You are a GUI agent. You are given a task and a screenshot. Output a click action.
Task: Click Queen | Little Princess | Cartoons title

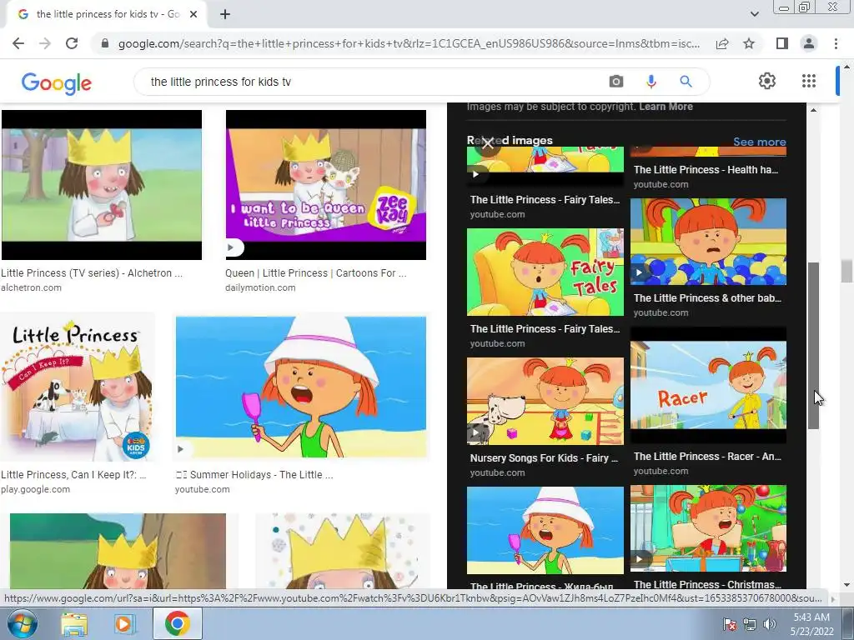pos(316,273)
